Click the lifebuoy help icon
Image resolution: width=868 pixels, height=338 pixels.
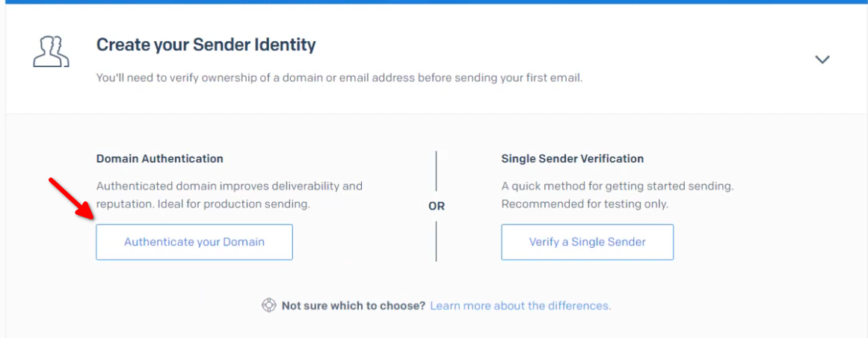(268, 305)
